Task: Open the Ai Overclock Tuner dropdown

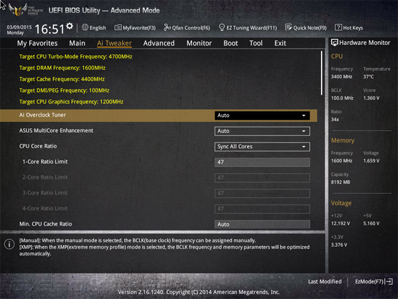Action: click(x=262, y=115)
